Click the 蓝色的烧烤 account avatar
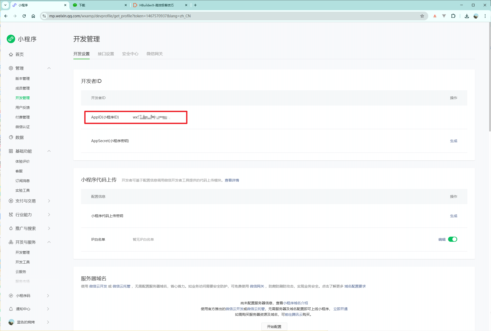491x331 pixels. pyautogui.click(x=11, y=322)
